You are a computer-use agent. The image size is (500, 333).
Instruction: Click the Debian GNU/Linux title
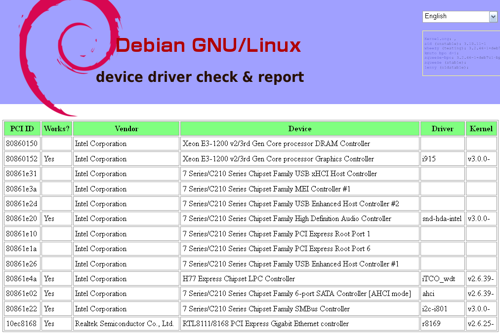[x=208, y=45]
